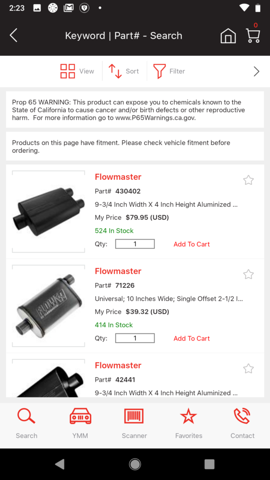Select YMM vehicle lookup icon

[x=80, y=422]
